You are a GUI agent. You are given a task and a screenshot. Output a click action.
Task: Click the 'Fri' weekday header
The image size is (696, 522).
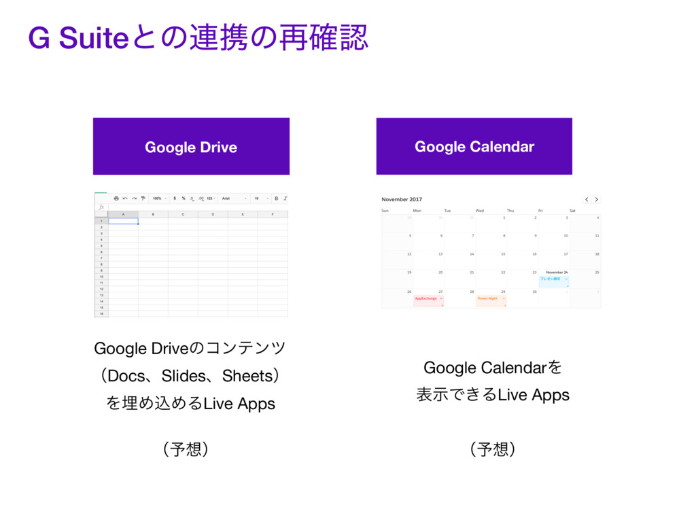tap(540, 211)
